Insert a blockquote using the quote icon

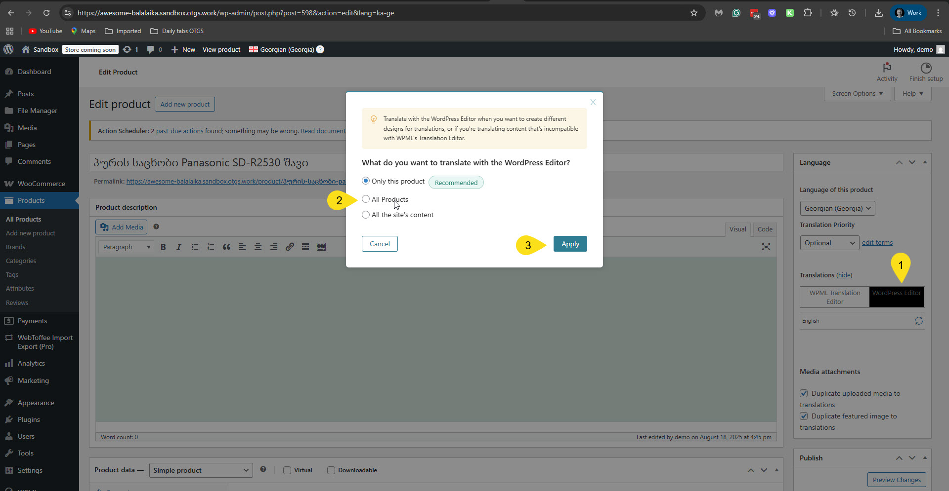click(226, 247)
